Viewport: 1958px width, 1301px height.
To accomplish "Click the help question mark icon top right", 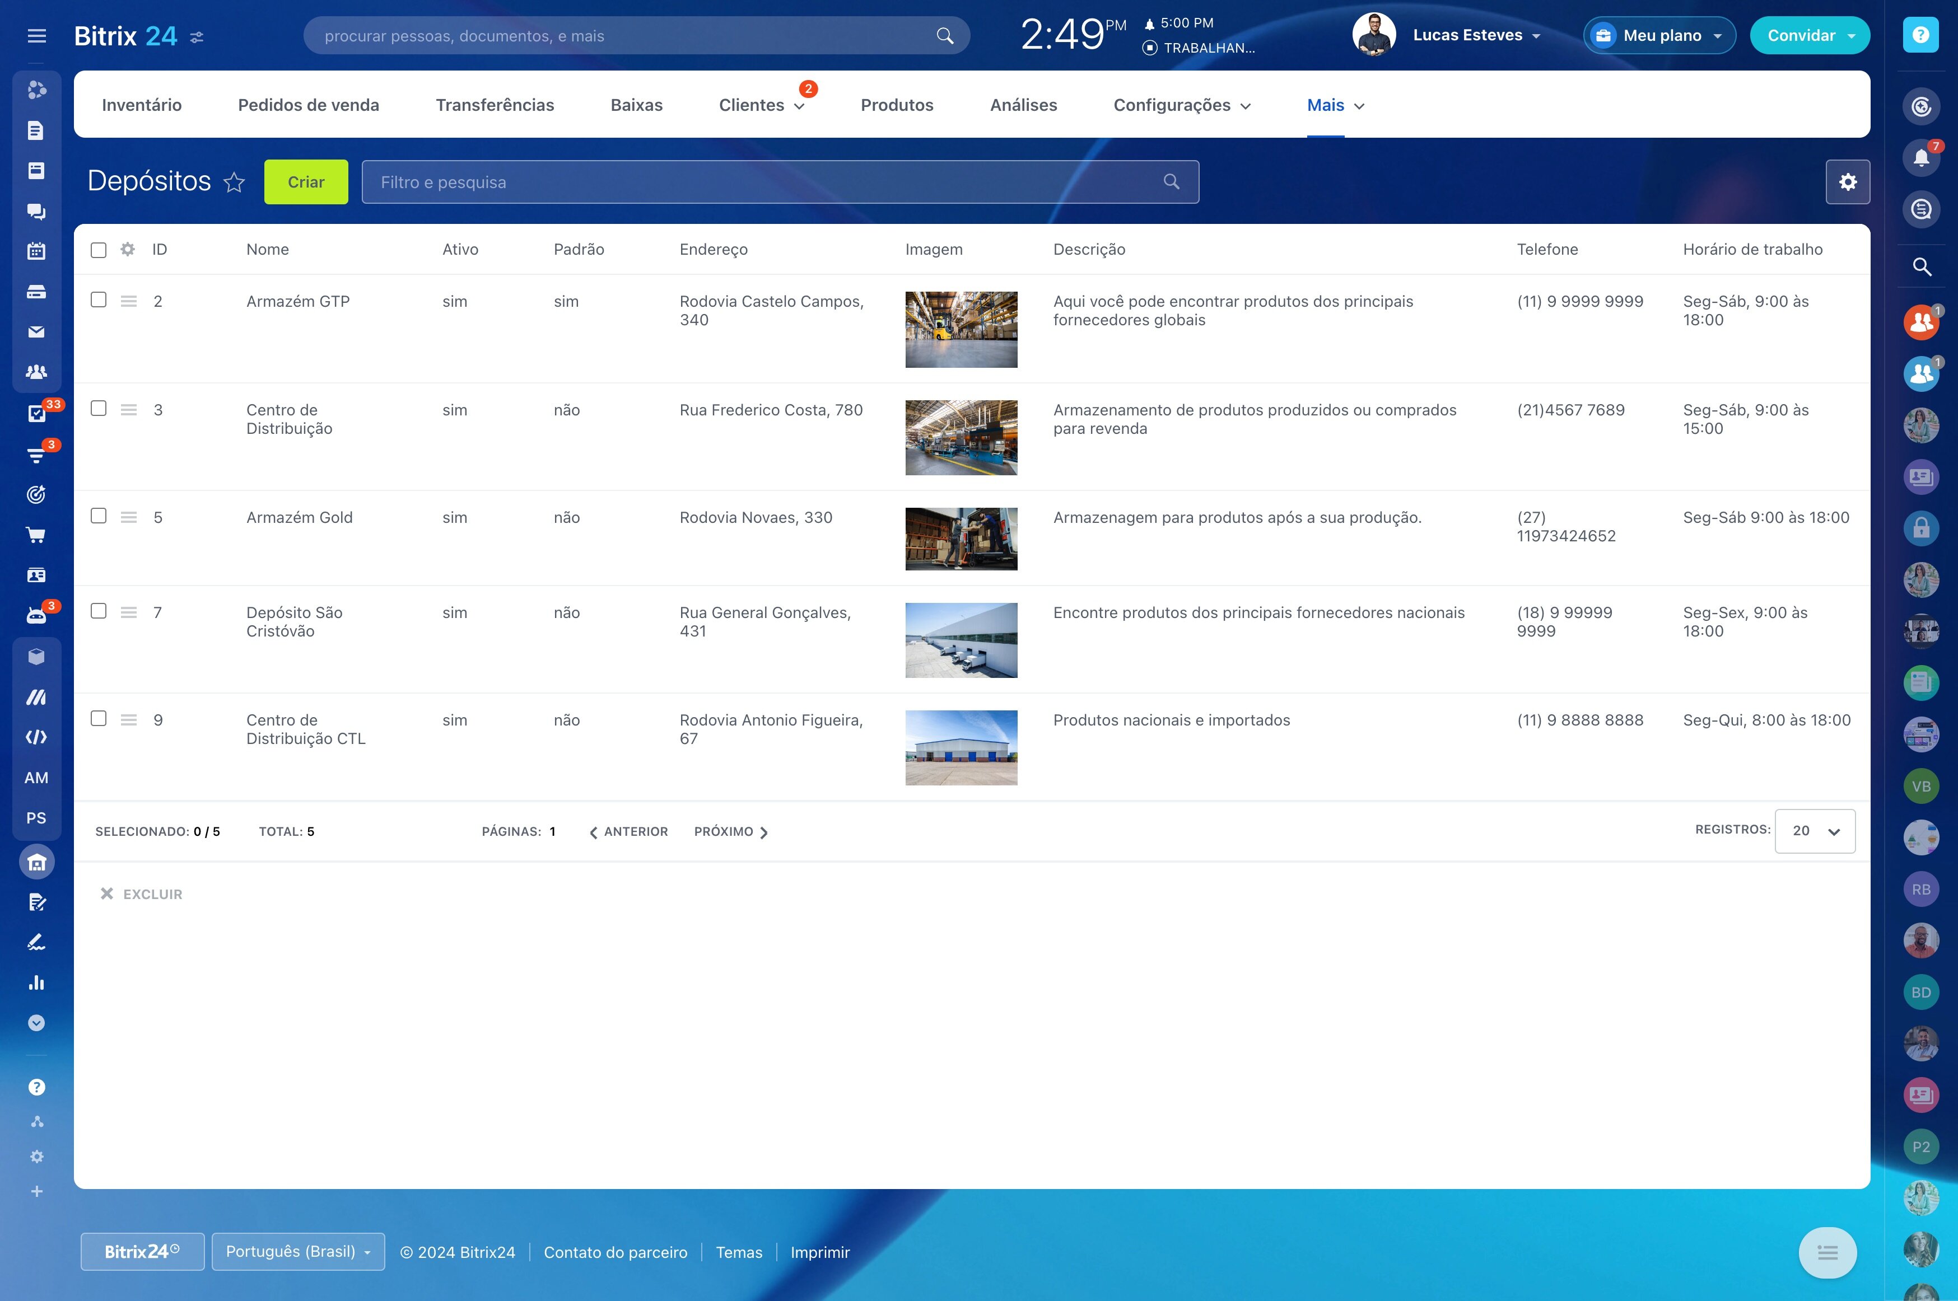I will pos(1920,35).
